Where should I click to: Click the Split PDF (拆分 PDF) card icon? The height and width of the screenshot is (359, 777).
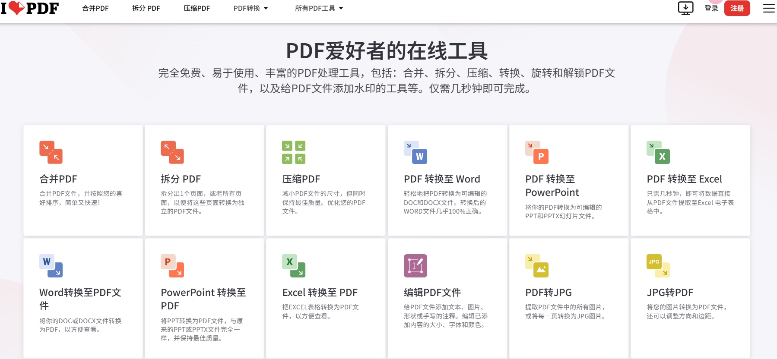pyautogui.click(x=172, y=152)
